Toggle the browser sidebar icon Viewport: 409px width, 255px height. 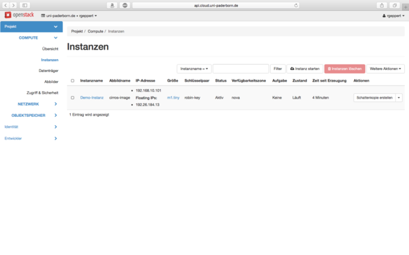click(x=25, y=5)
